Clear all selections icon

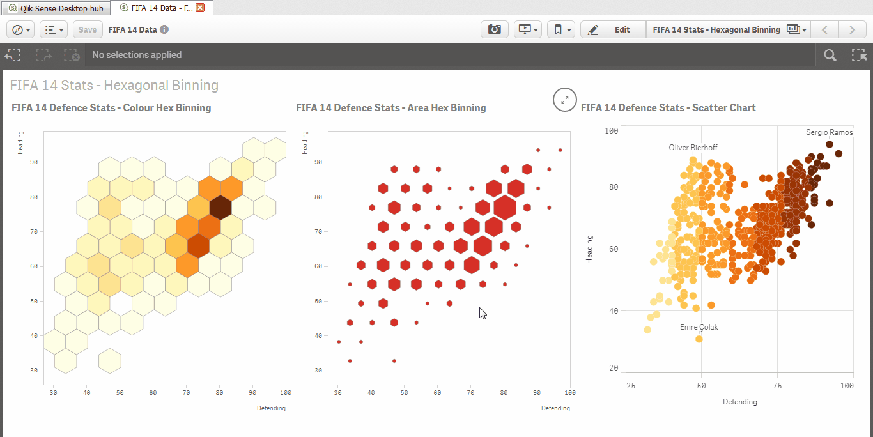[72, 55]
